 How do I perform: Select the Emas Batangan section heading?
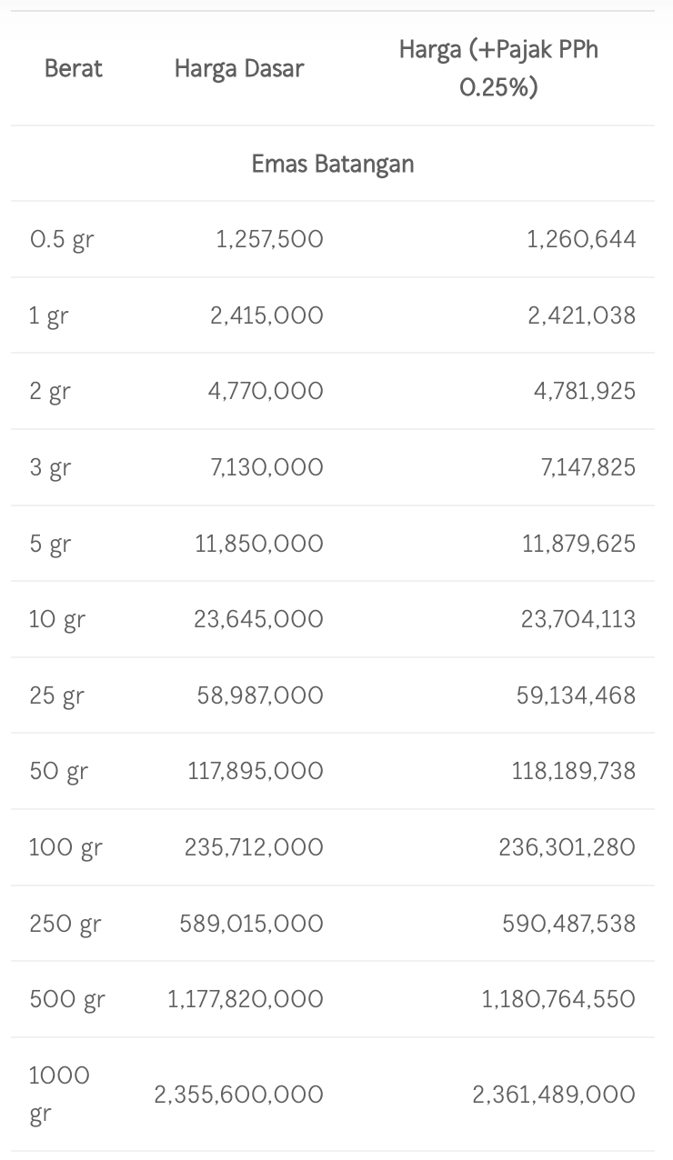click(x=333, y=164)
